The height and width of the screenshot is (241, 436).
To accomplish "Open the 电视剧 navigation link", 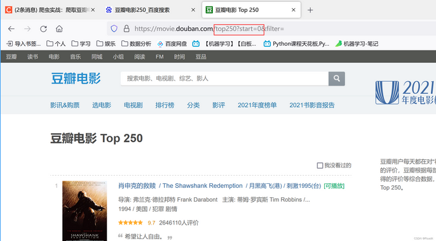I will 133,105.
